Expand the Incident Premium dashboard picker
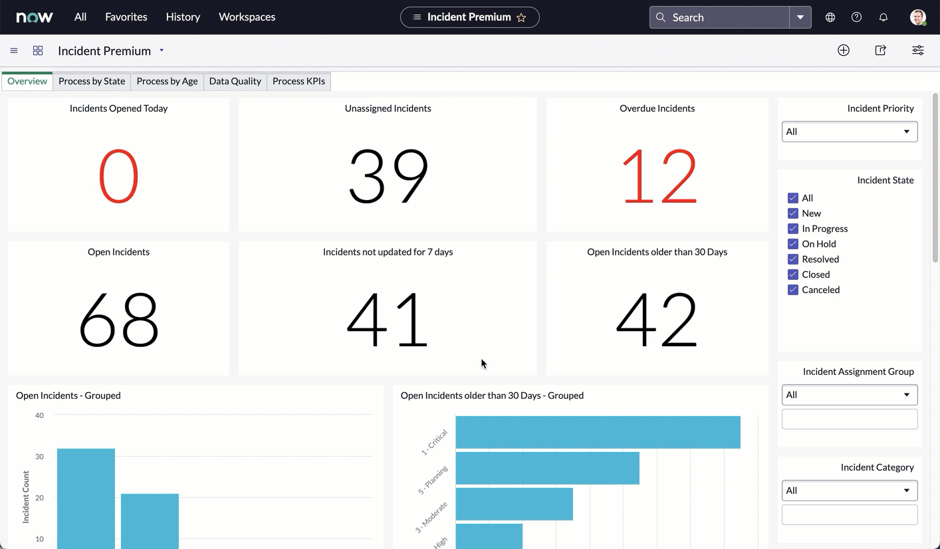Image resolution: width=940 pixels, height=549 pixels. coord(162,51)
